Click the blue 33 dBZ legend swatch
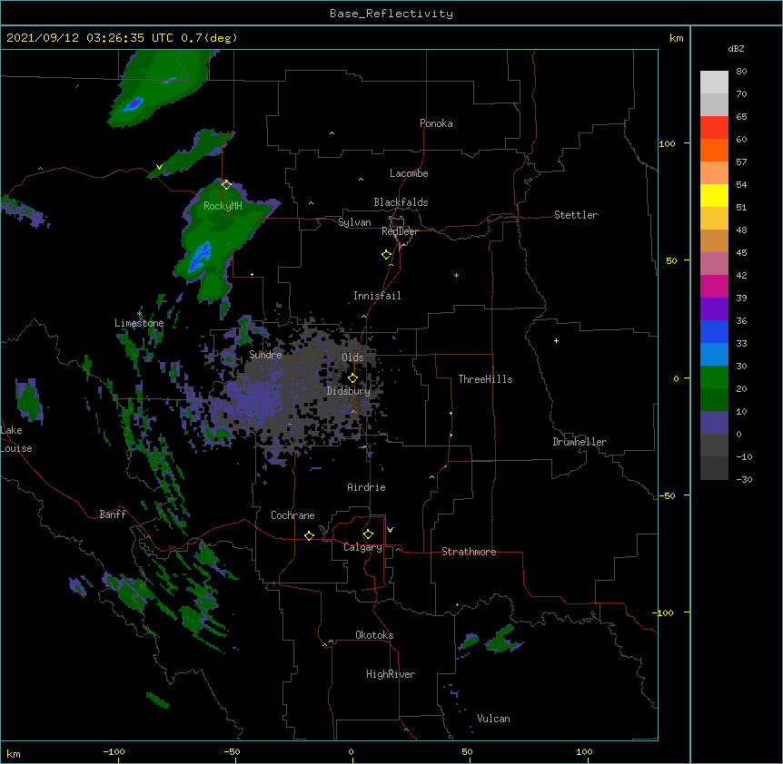The width and height of the screenshot is (783, 764). click(714, 331)
